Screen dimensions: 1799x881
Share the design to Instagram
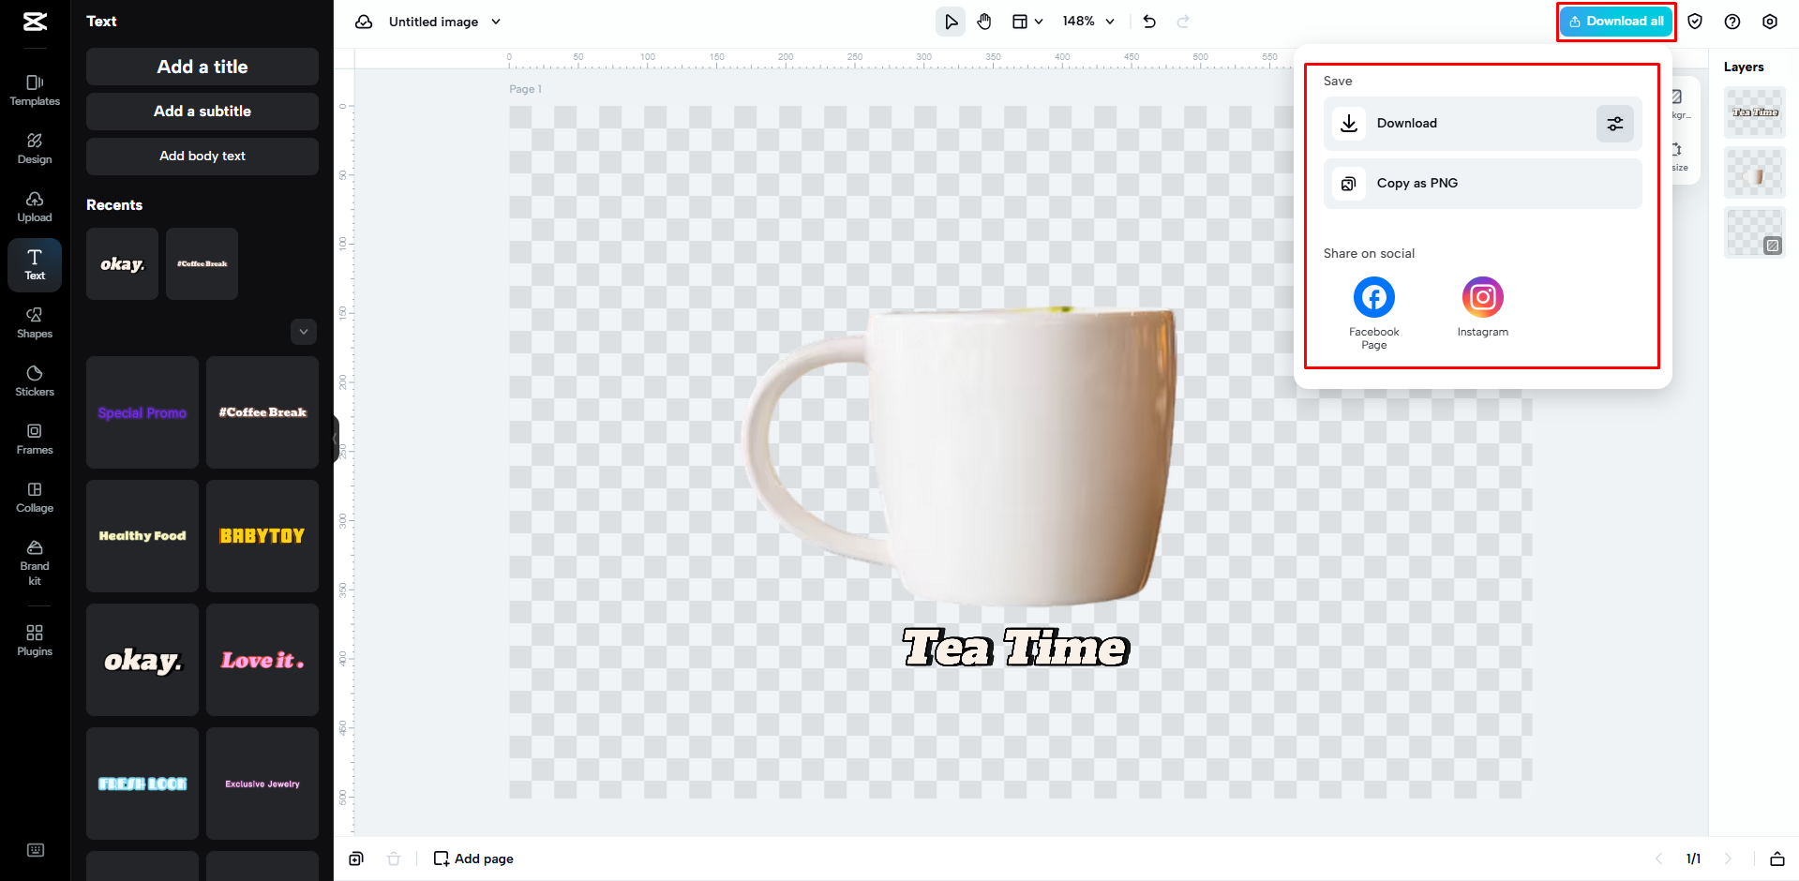coord(1481,296)
